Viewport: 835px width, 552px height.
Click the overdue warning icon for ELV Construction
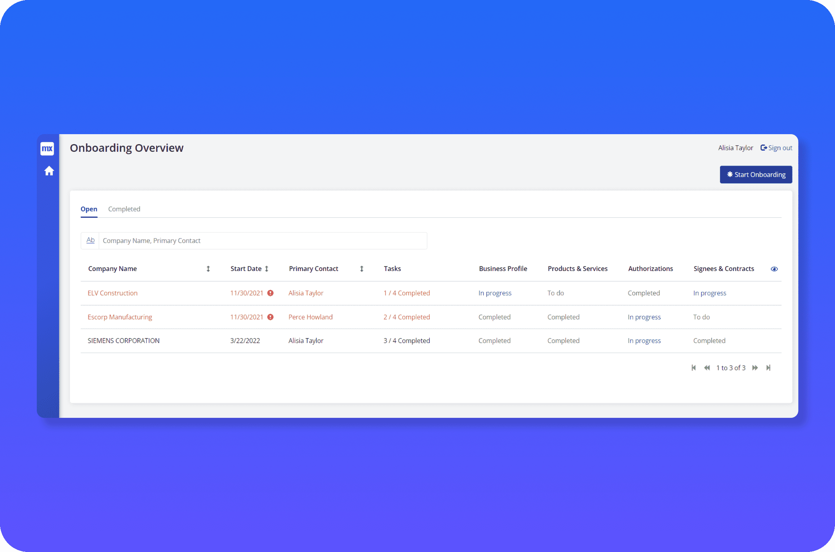coord(270,293)
